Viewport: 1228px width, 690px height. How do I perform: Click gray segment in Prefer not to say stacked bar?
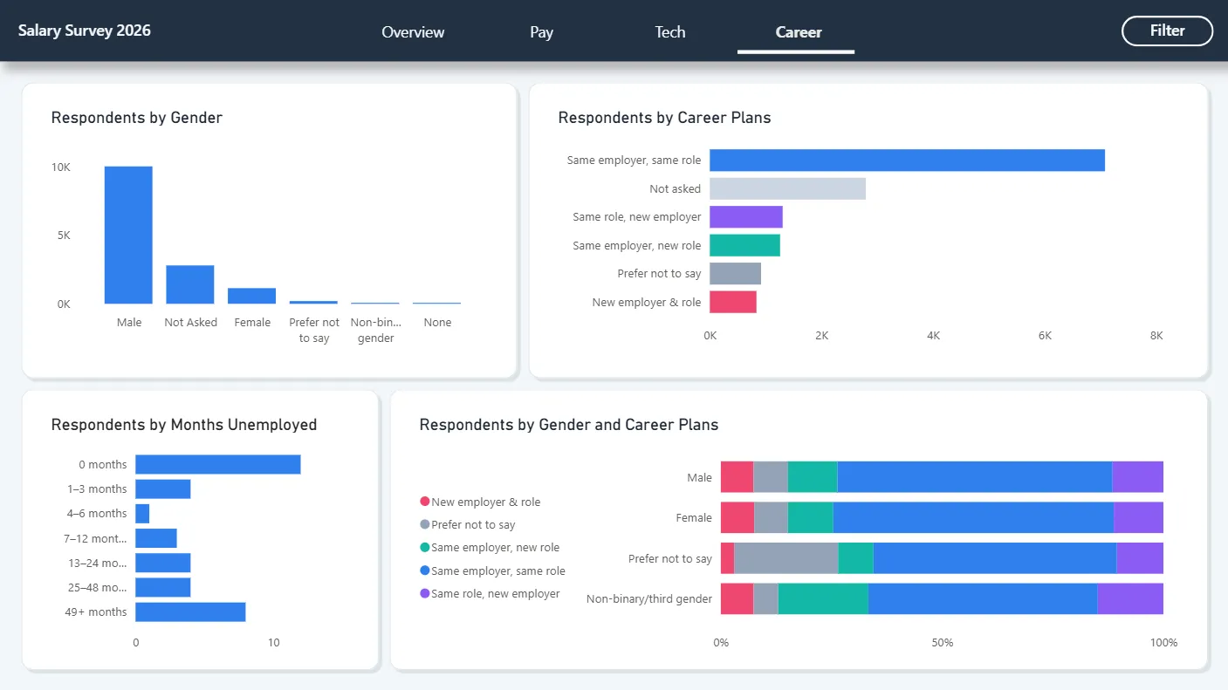pyautogui.click(x=786, y=558)
